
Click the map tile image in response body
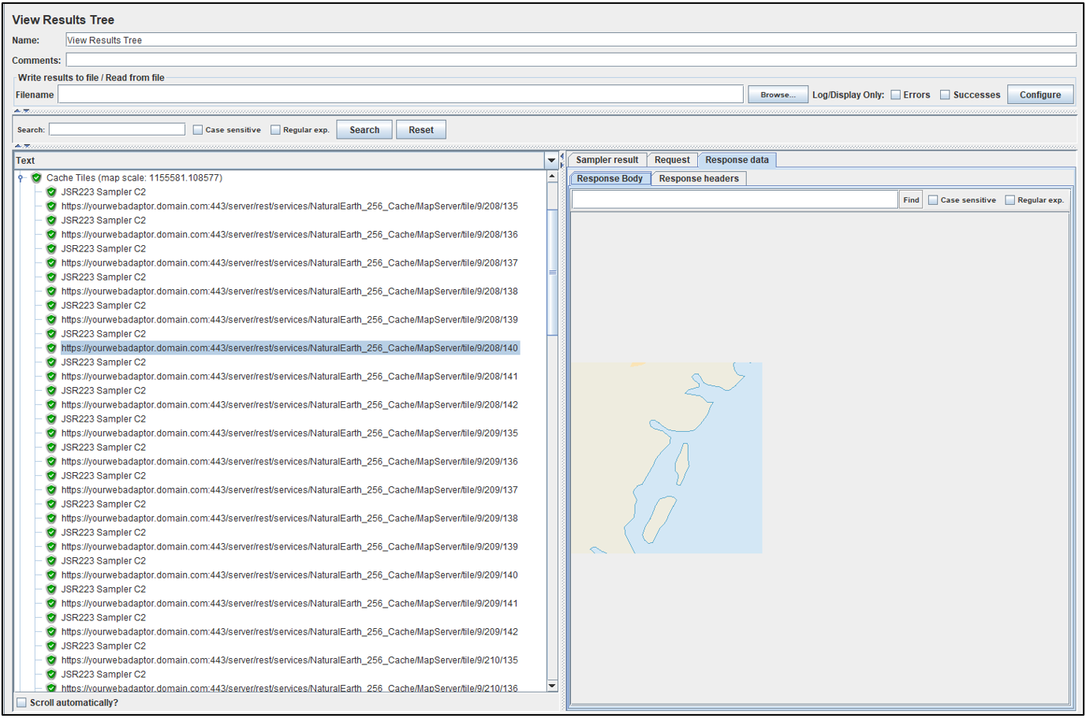tap(666, 458)
